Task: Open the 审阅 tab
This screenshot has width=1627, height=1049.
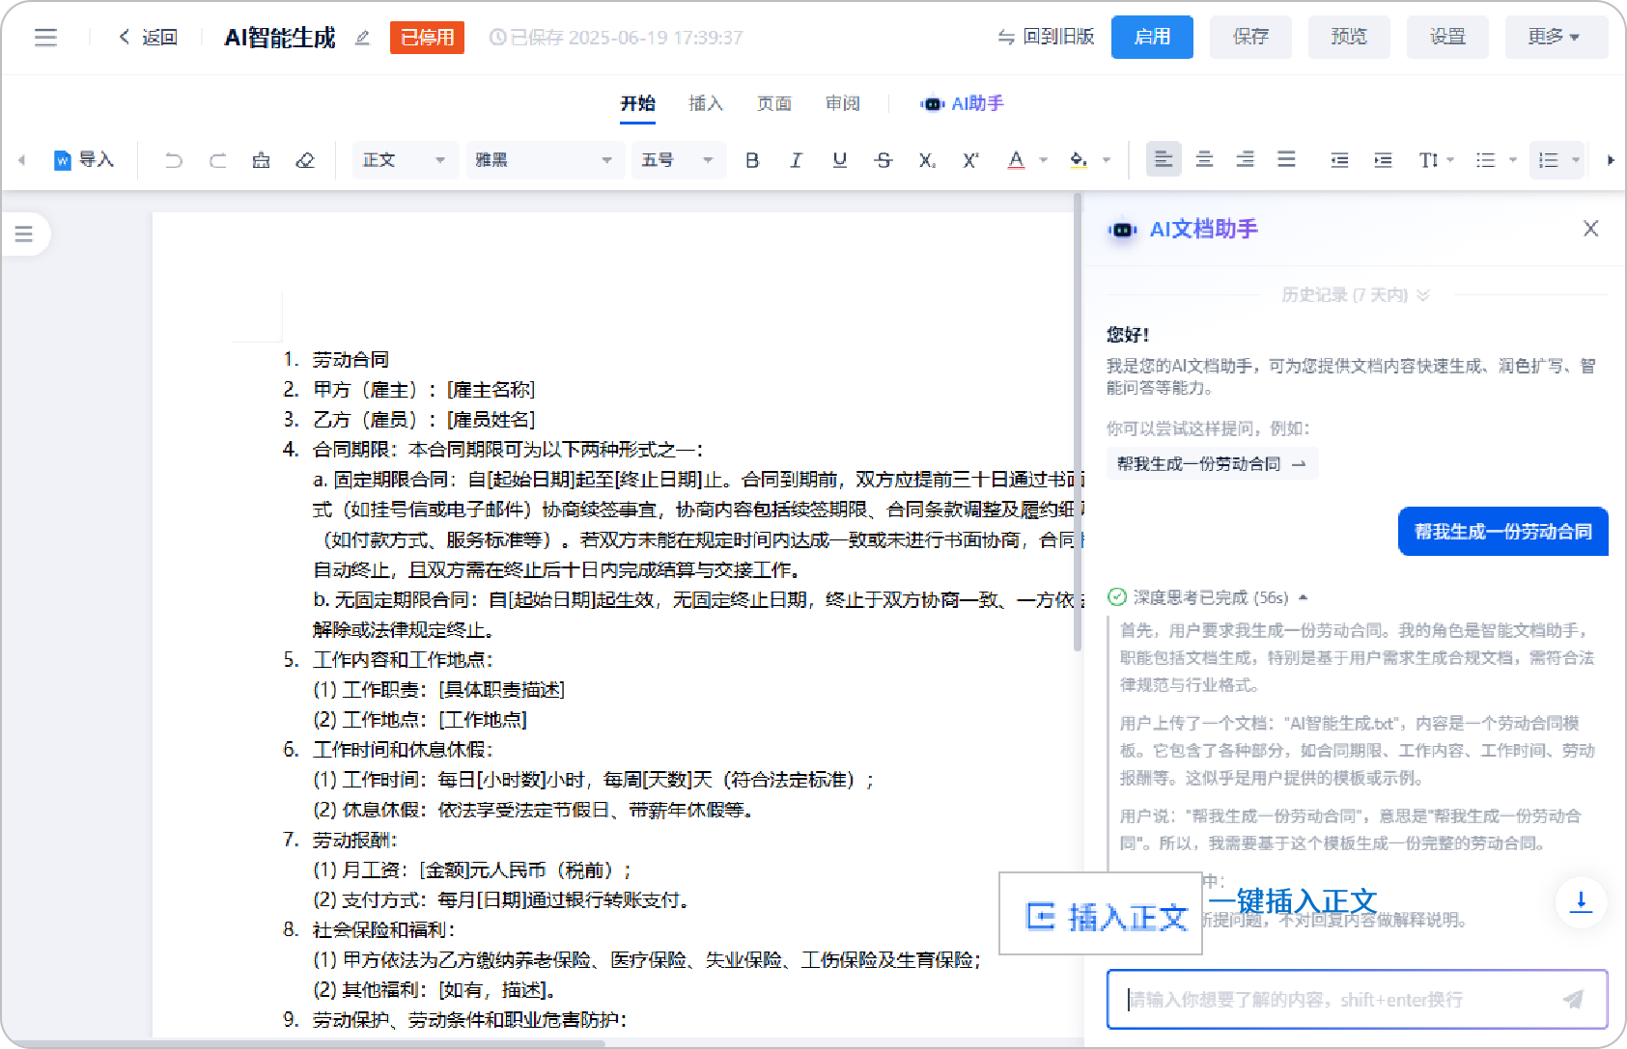Action: [842, 103]
